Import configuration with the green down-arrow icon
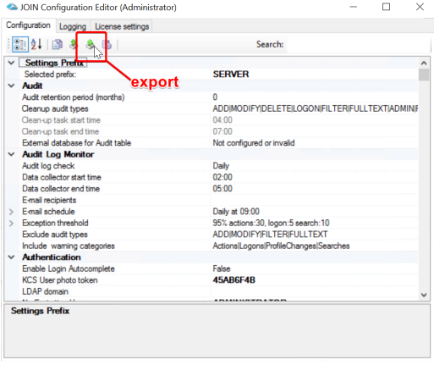 click(74, 44)
